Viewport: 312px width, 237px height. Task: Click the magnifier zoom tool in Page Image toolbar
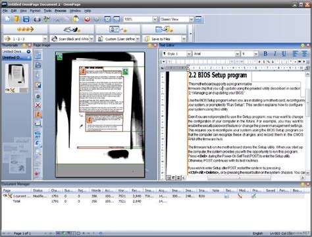[x=38, y=152]
